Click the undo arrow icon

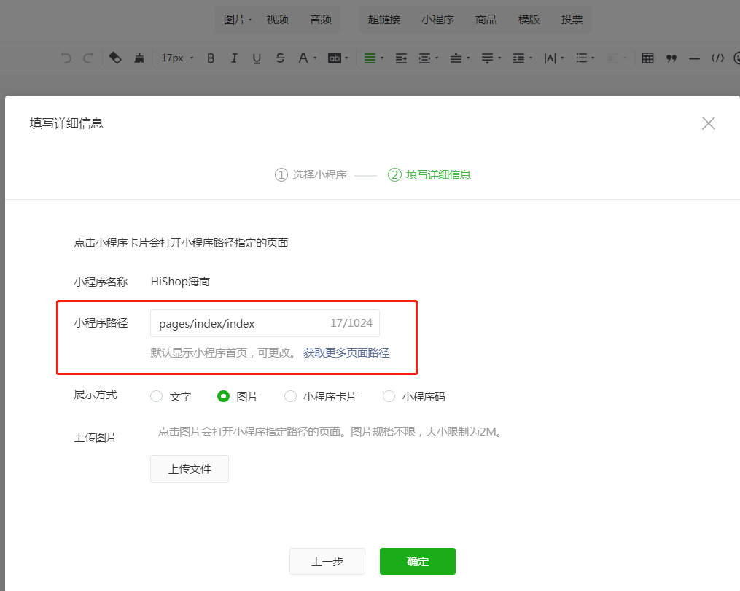click(x=66, y=58)
